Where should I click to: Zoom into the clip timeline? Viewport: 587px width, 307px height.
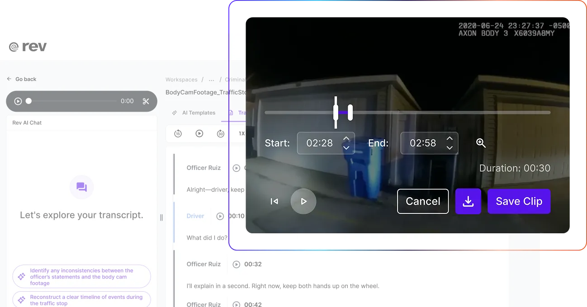(x=481, y=143)
